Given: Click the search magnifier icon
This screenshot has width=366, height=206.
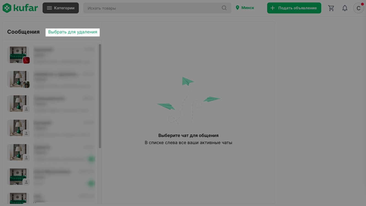Looking at the screenshot, I should pos(224,8).
